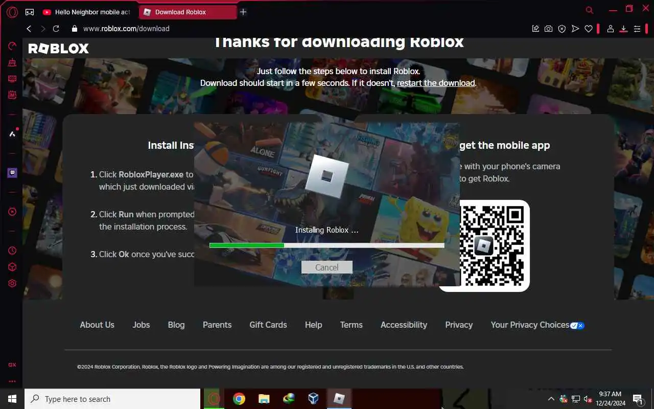Open File Explorer from the taskbar
Viewport: 654px width, 409px height.
click(264, 399)
